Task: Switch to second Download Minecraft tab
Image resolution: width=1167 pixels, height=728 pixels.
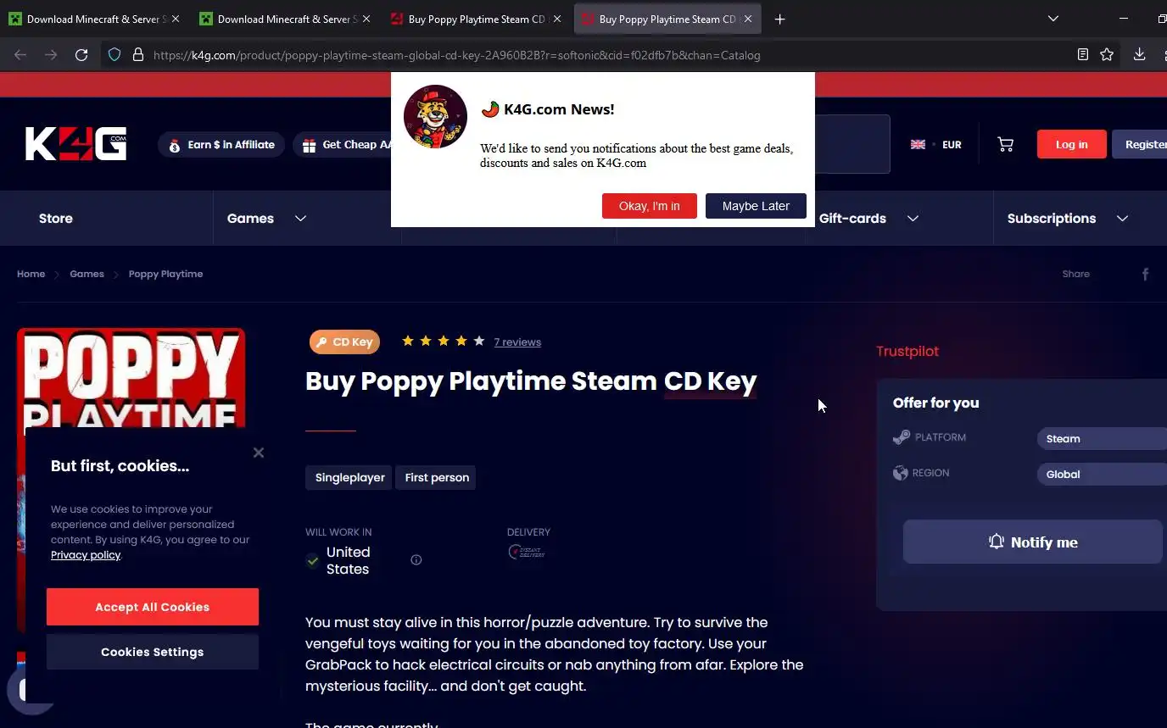Action: [x=284, y=19]
